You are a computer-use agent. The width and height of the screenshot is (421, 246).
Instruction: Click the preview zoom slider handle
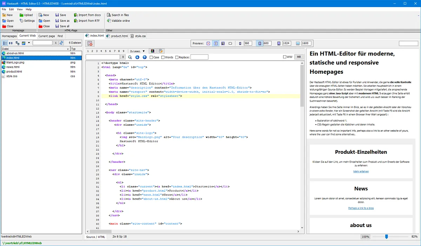click(x=386, y=237)
